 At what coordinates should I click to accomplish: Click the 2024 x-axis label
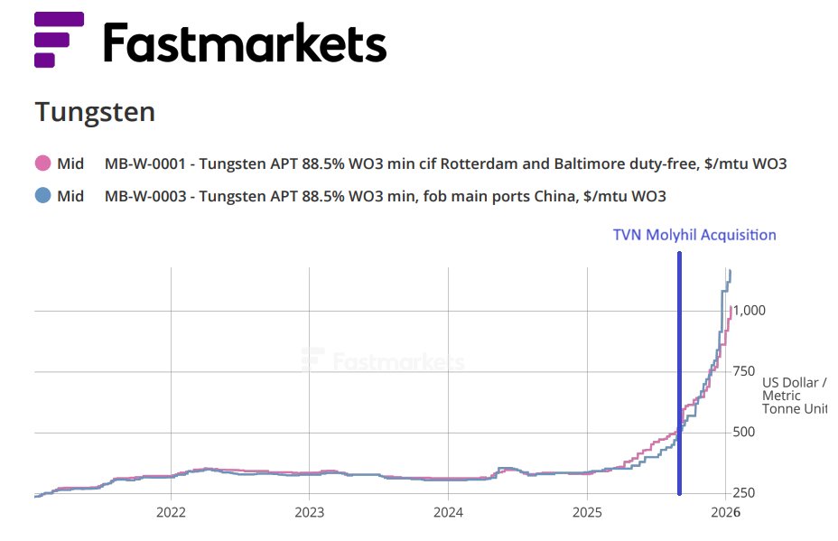coord(448,512)
